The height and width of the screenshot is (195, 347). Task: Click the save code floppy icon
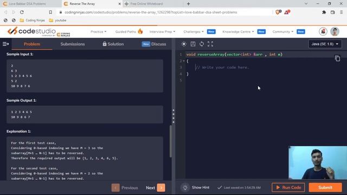point(193,44)
